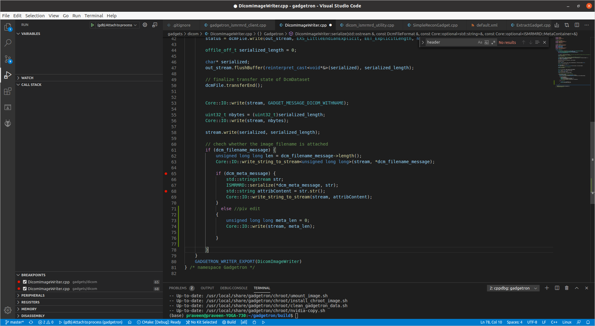Screen dimensions: 595x326
Task: Enable regex search in the find widget
Action: [493, 42]
